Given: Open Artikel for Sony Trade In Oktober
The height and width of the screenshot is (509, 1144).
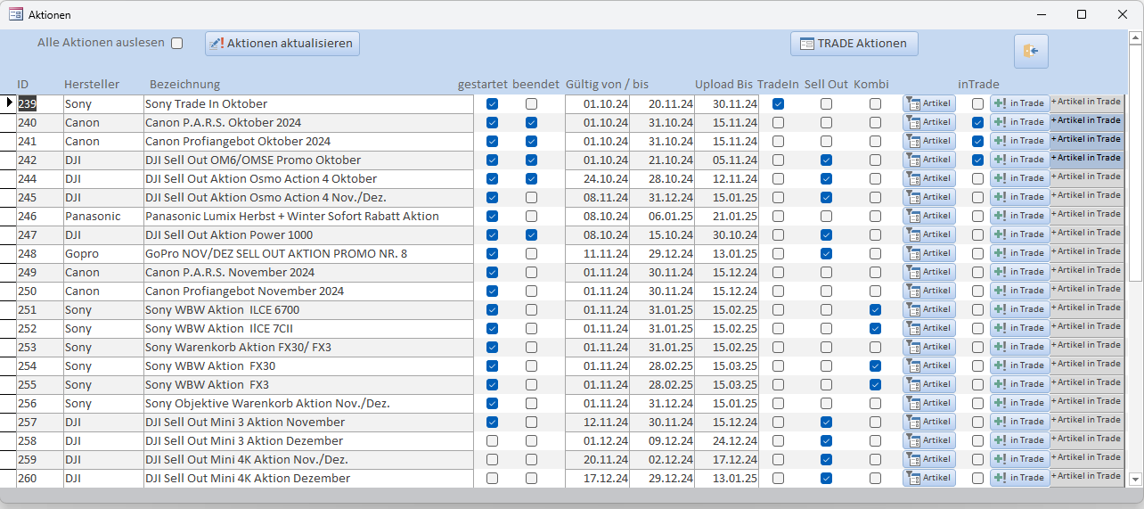Looking at the screenshot, I should (928, 103).
